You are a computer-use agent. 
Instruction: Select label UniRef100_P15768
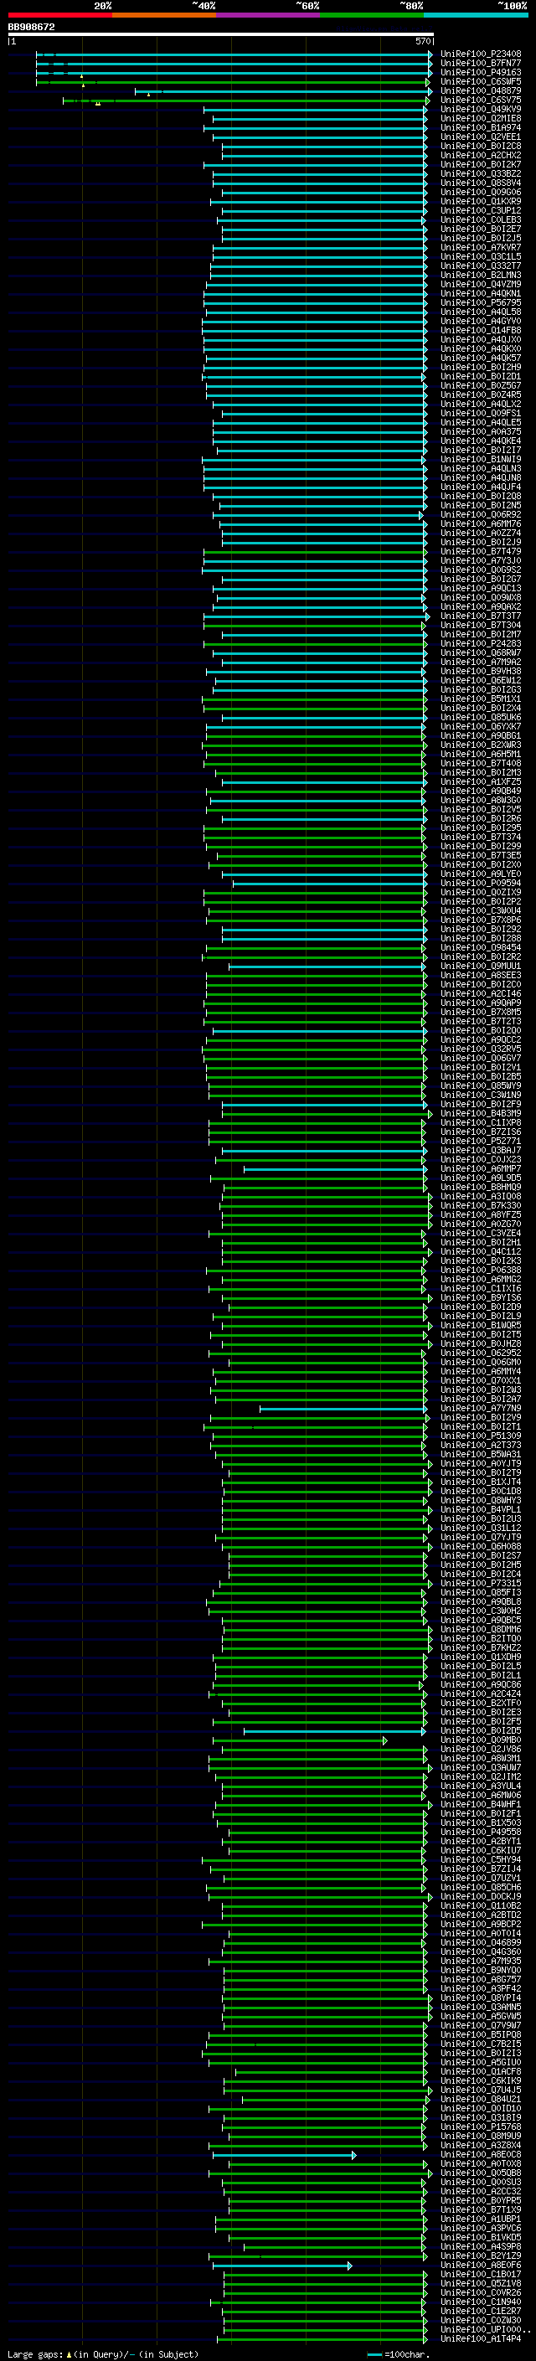click(481, 2127)
